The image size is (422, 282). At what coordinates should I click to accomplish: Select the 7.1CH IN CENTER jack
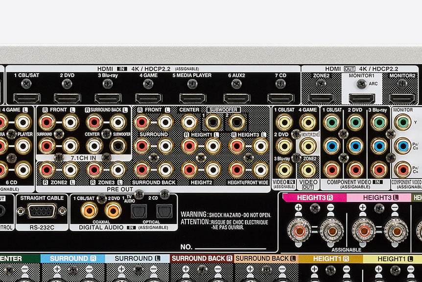[94, 146]
